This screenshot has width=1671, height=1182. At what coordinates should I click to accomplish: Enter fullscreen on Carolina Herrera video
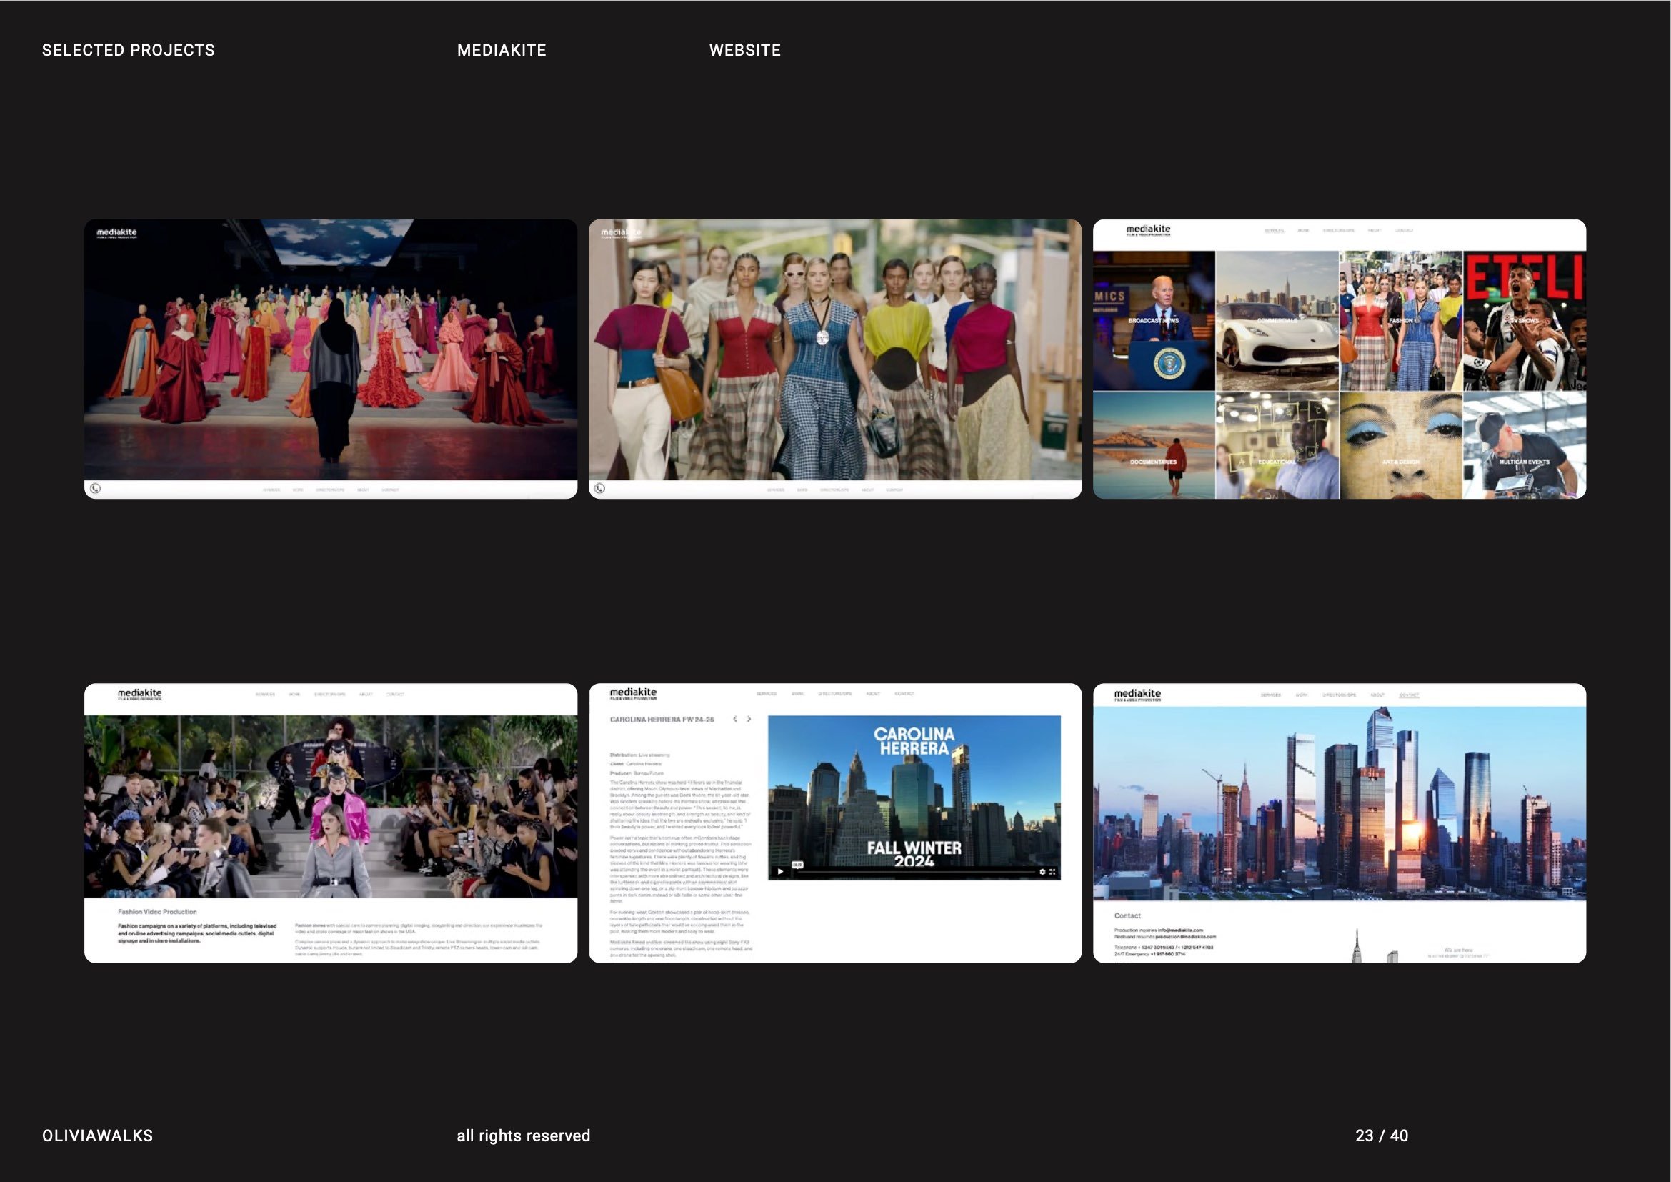[1052, 871]
